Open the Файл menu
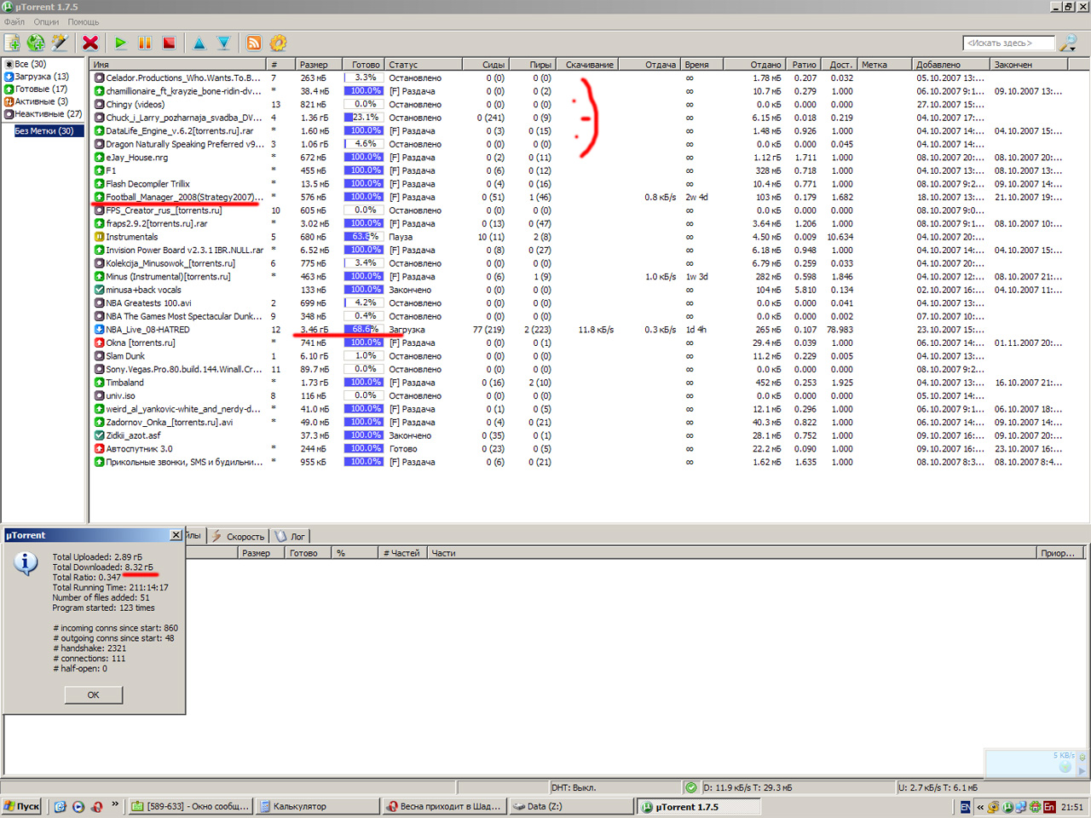Image resolution: width=1091 pixels, height=818 pixels. (14, 21)
